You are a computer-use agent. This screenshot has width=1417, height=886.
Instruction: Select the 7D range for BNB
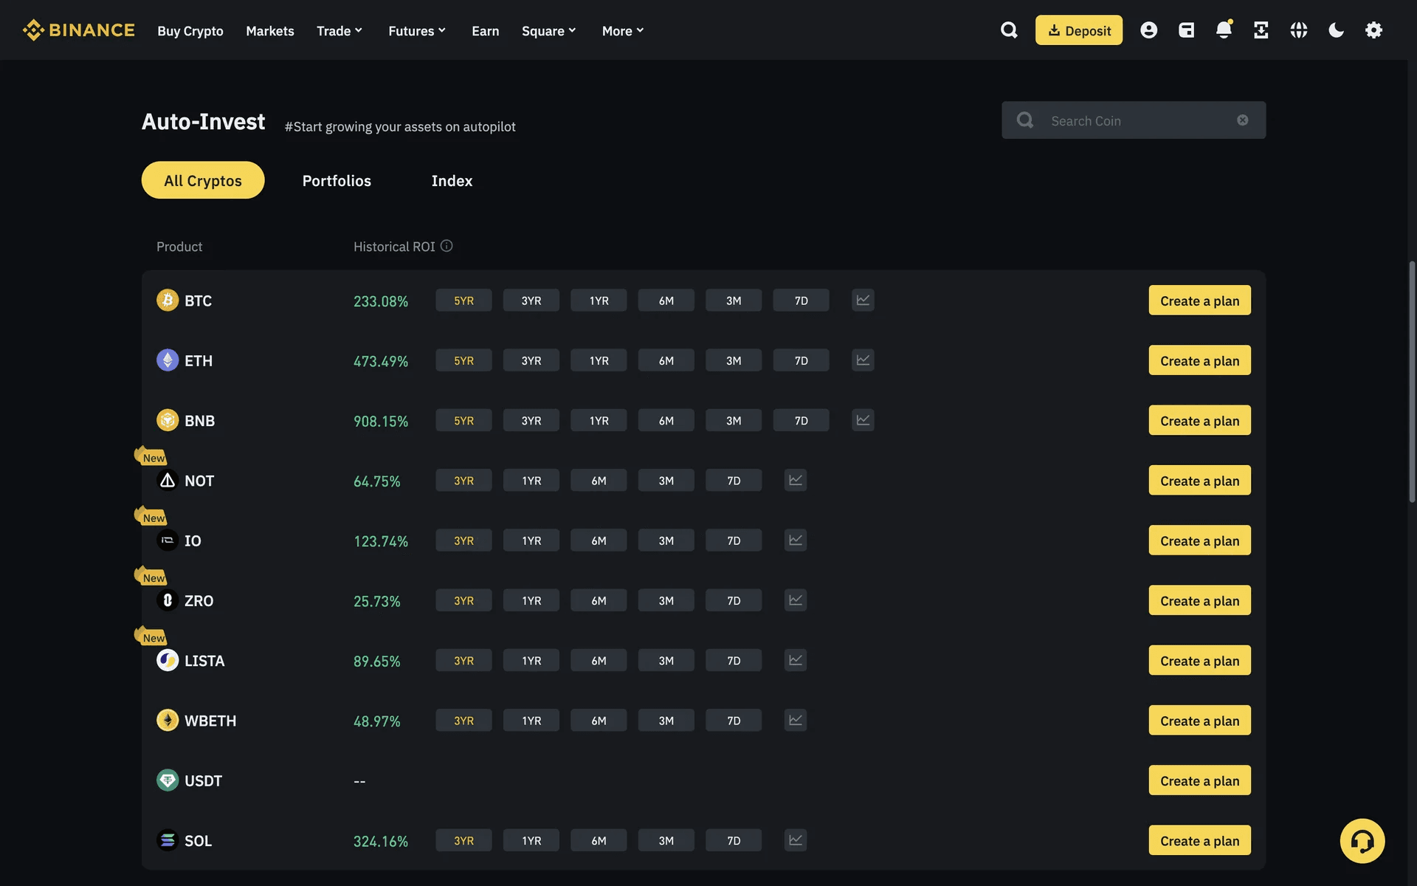pos(801,420)
